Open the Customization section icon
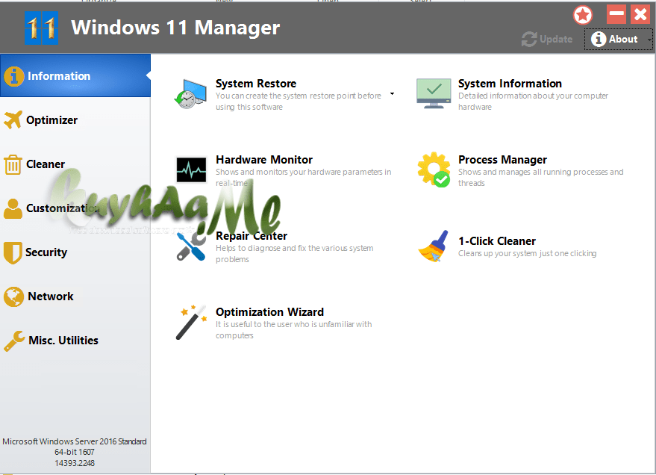 click(13, 208)
